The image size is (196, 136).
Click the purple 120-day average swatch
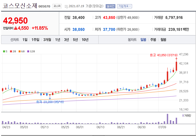[x=28, y=51]
